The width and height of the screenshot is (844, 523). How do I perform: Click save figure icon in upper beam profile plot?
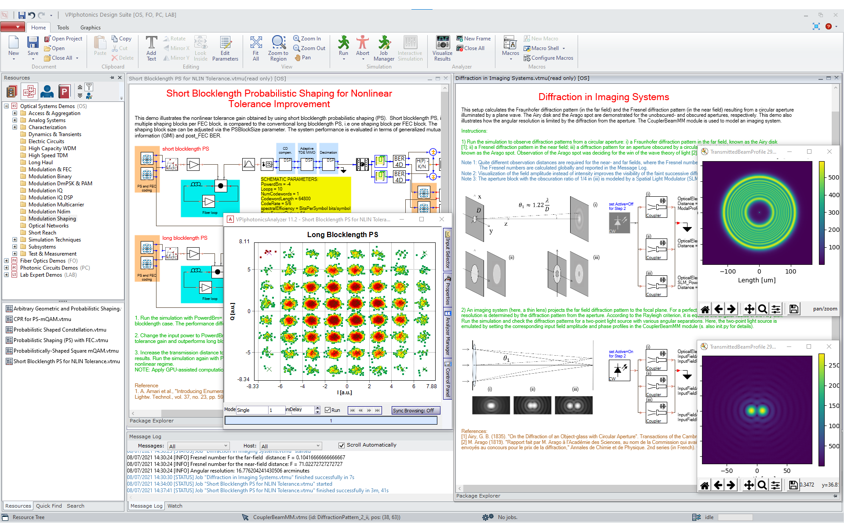tap(793, 309)
